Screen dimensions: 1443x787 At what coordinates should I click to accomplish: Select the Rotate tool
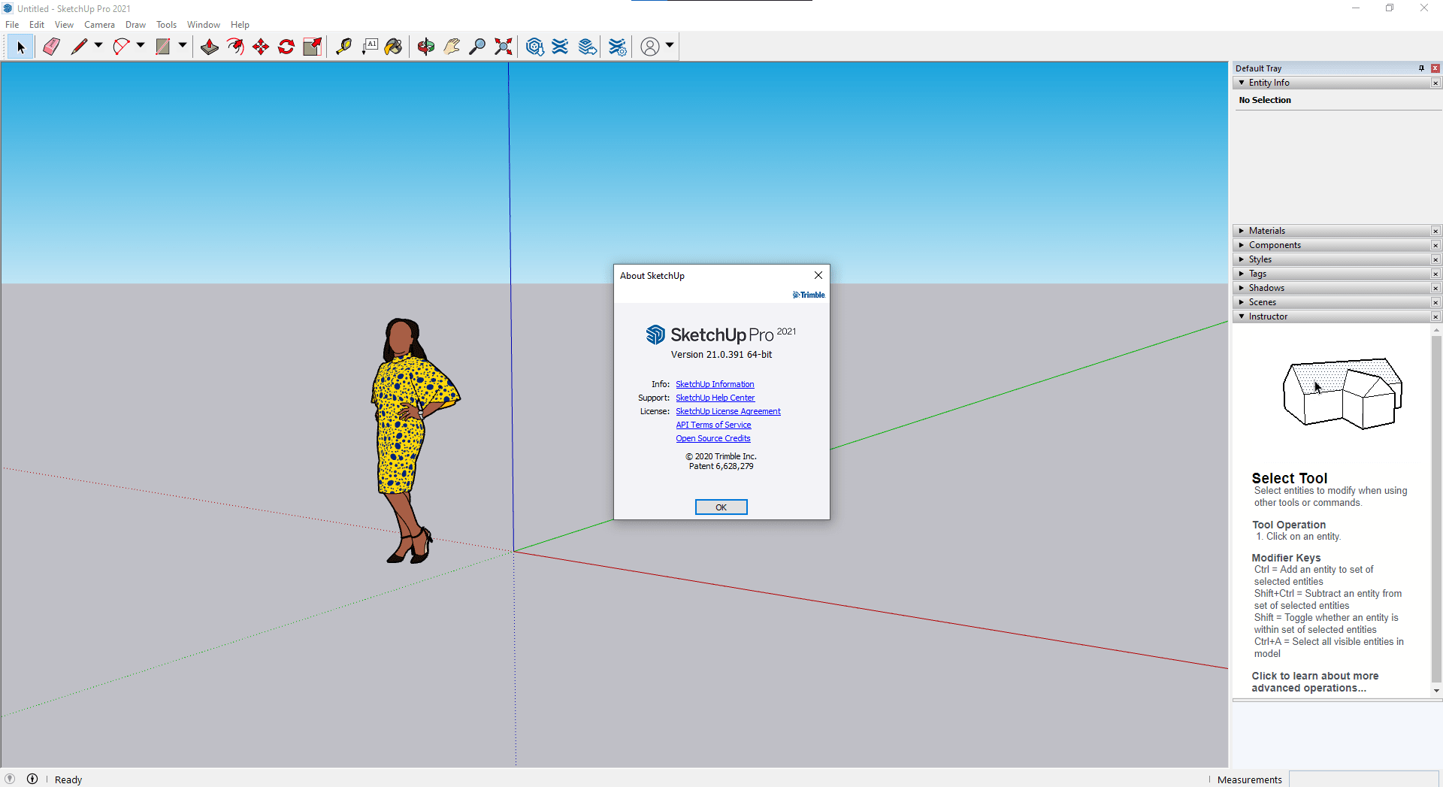click(286, 47)
